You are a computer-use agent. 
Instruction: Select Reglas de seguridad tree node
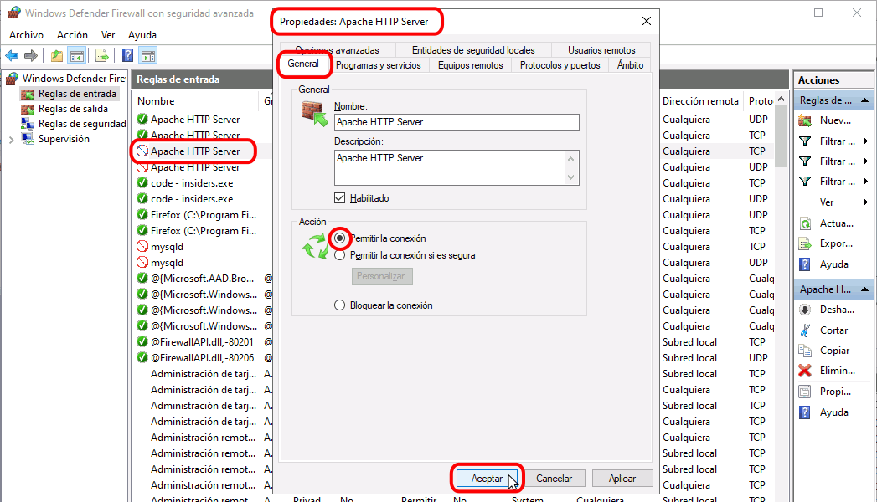coord(81,124)
